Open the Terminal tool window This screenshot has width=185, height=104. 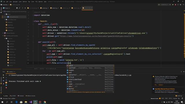[x=21, y=96]
